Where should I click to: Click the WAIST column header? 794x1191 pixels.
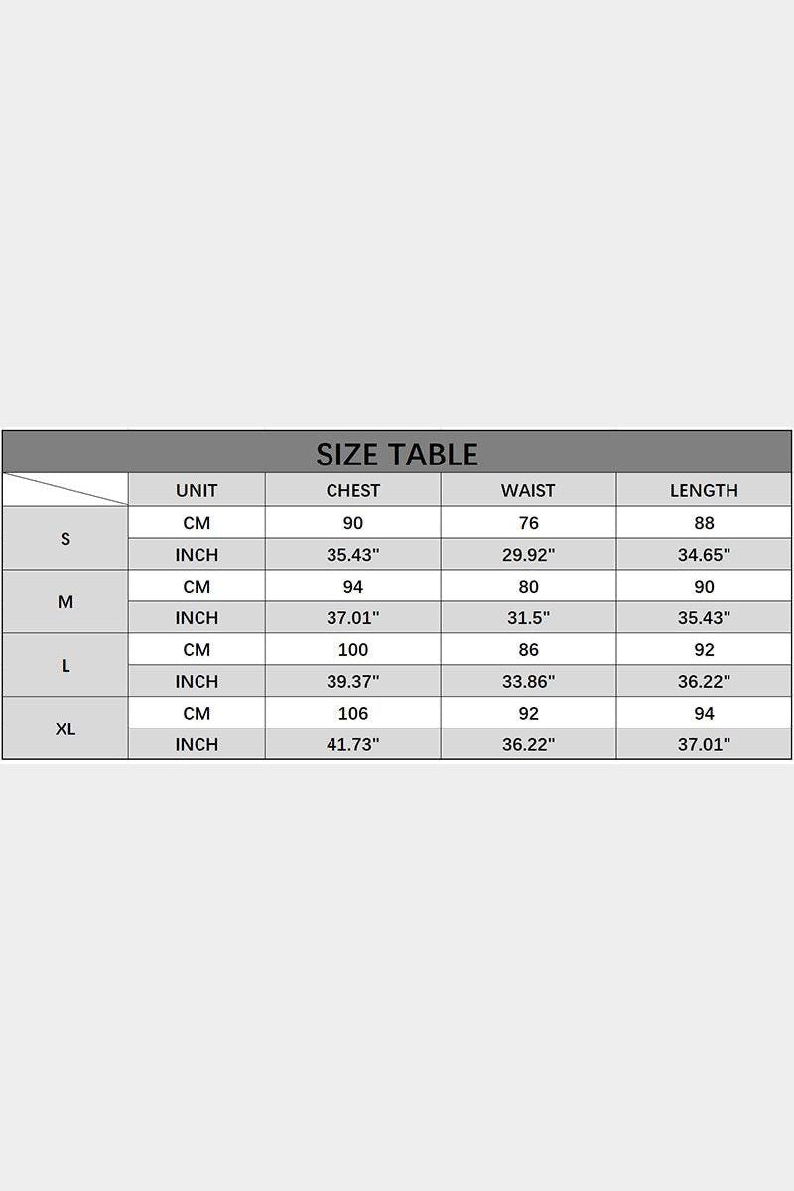click(x=528, y=490)
